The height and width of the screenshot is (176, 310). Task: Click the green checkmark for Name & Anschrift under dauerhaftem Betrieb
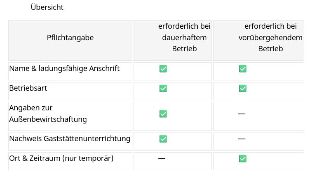[163, 69]
